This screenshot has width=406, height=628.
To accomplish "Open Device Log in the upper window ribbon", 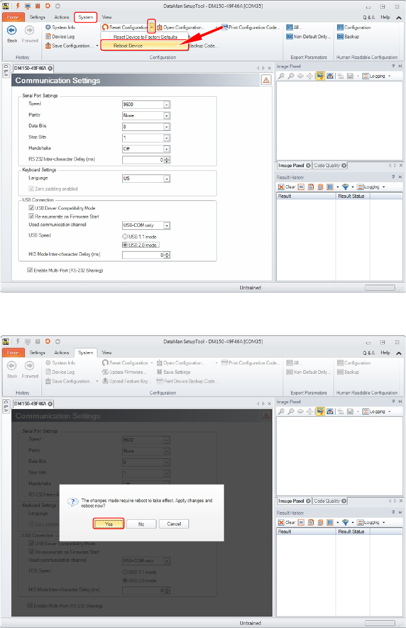I will 60,37.
